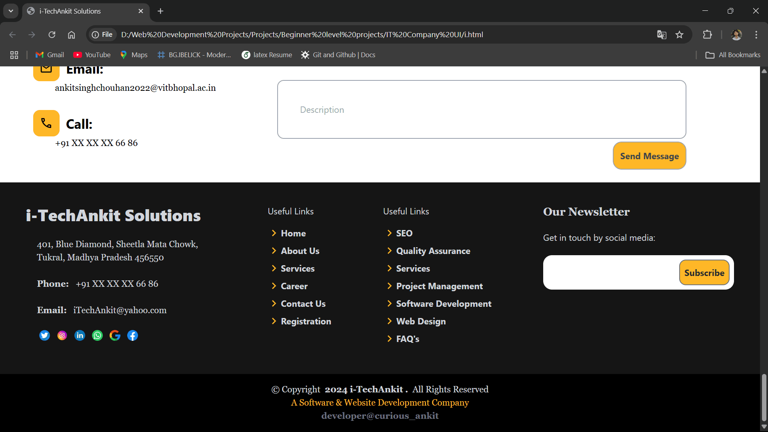Open the Git and Github Docs bookmark
This screenshot has height=432, width=768.
pyautogui.click(x=338, y=55)
